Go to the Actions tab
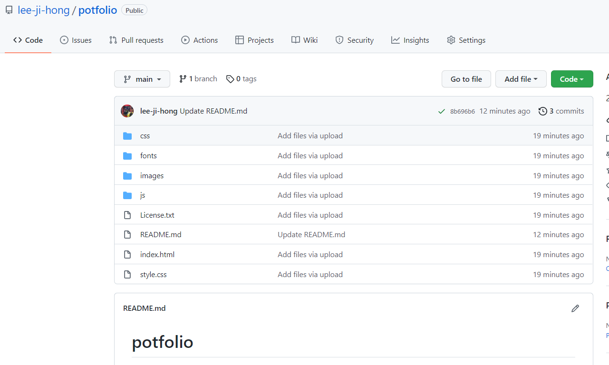 pos(199,40)
